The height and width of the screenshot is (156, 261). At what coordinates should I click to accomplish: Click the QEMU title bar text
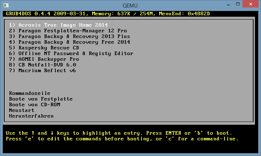pyautogui.click(x=130, y=5)
